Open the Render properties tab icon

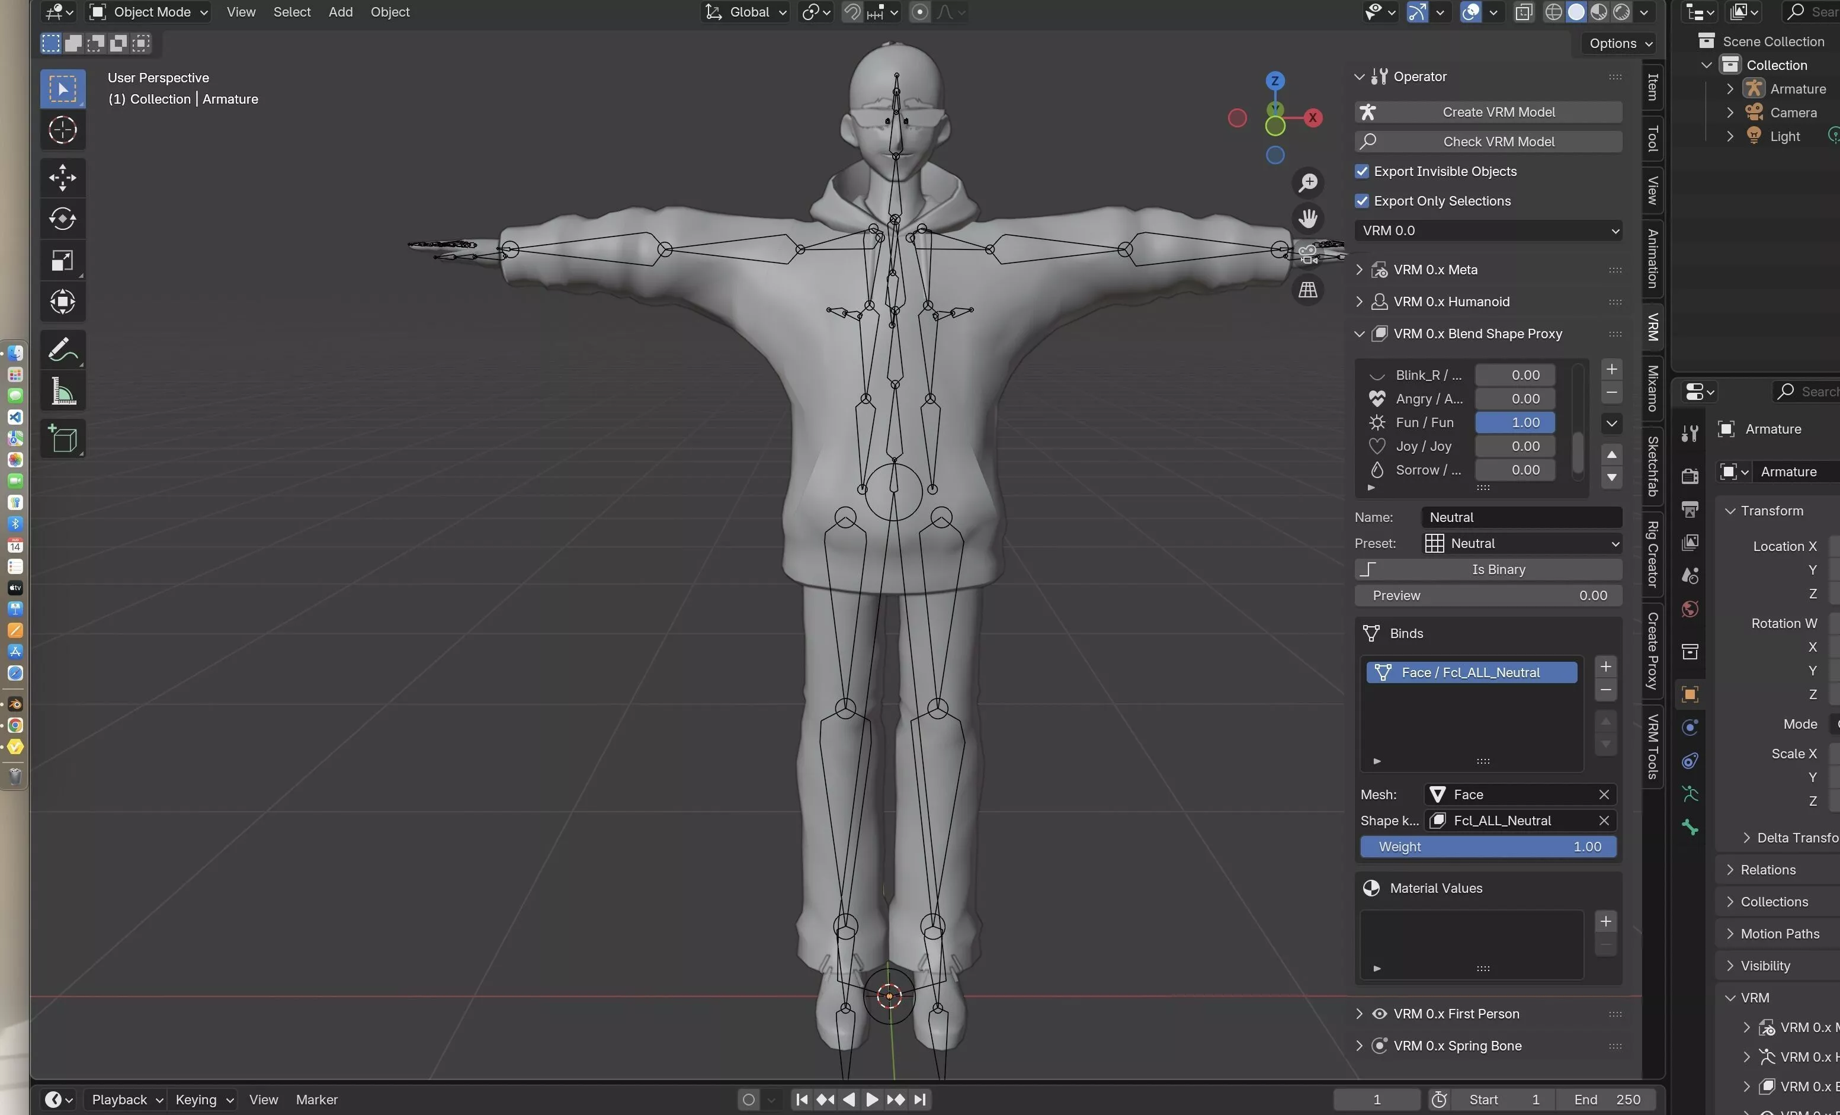coord(1690,476)
